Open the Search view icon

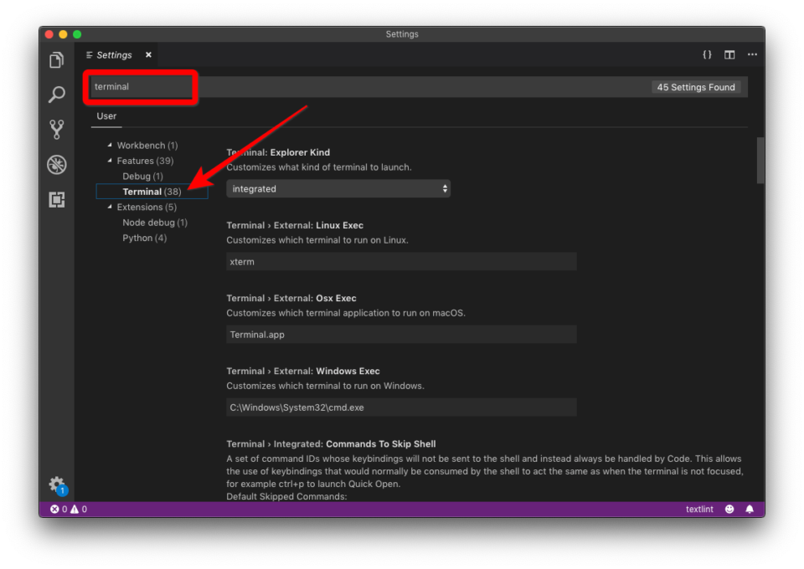click(x=56, y=95)
